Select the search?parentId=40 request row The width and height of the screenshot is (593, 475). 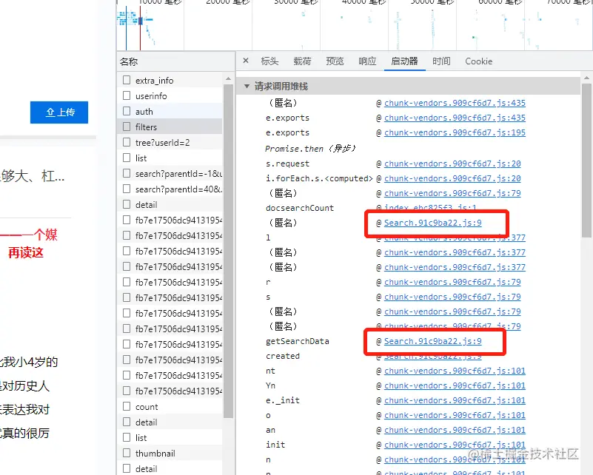(x=170, y=189)
